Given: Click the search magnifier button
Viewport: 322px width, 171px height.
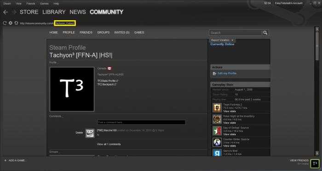Looking at the screenshot, I should tap(265, 33).
